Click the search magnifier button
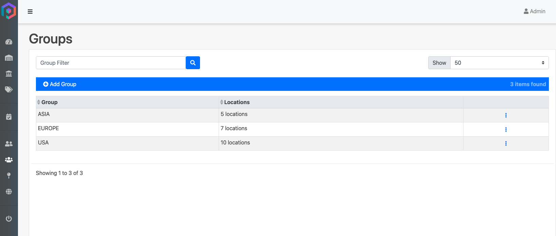Image resolution: width=556 pixels, height=236 pixels. (x=193, y=63)
